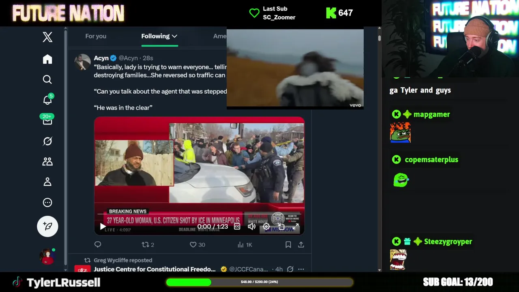The image size is (519, 292).
Task: Click the timeline vertical scrollbar thumb
Action: pos(380,38)
